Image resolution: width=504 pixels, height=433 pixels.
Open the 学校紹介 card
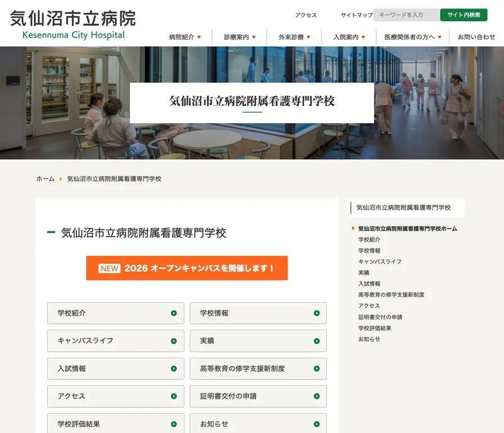click(x=116, y=313)
